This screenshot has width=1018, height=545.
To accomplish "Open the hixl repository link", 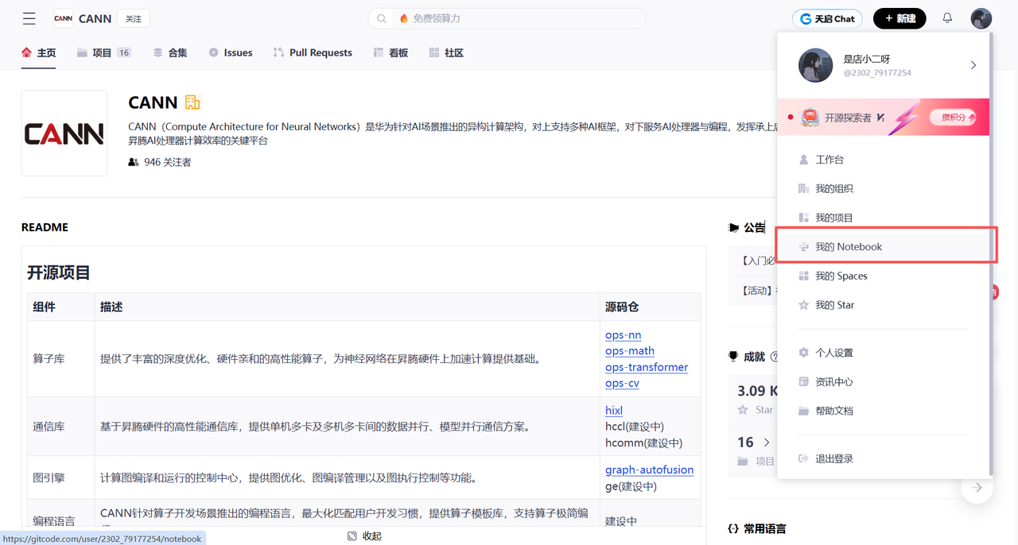I will point(614,411).
